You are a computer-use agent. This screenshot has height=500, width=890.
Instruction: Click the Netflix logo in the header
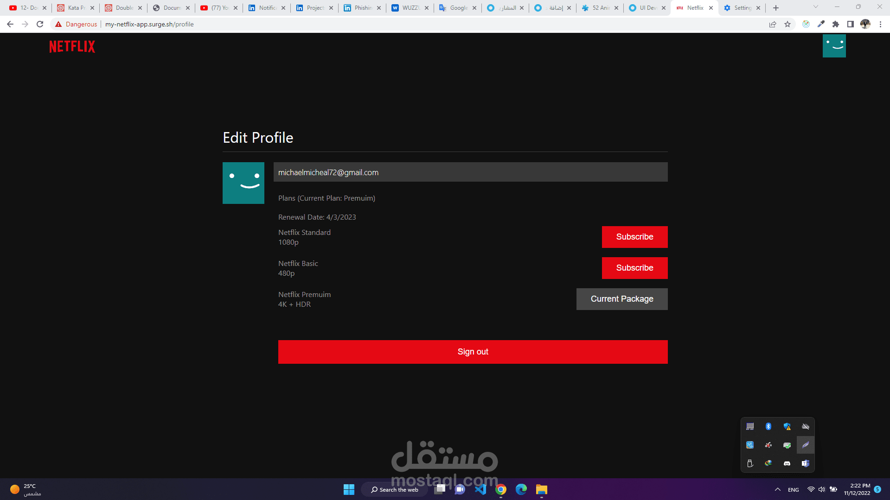(x=72, y=46)
